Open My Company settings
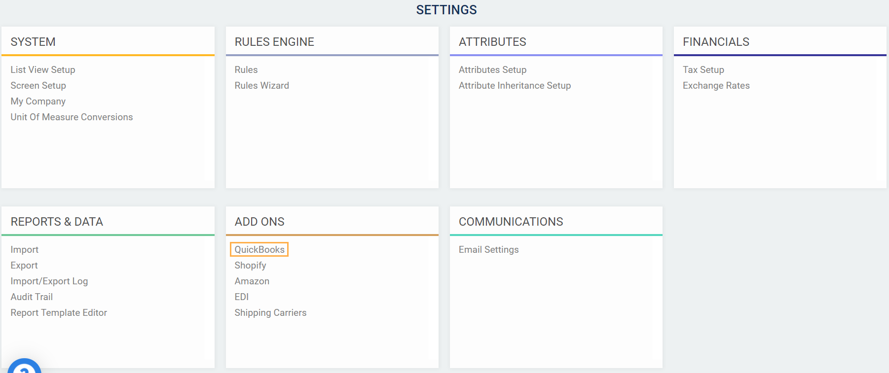889x373 pixels. tap(38, 102)
